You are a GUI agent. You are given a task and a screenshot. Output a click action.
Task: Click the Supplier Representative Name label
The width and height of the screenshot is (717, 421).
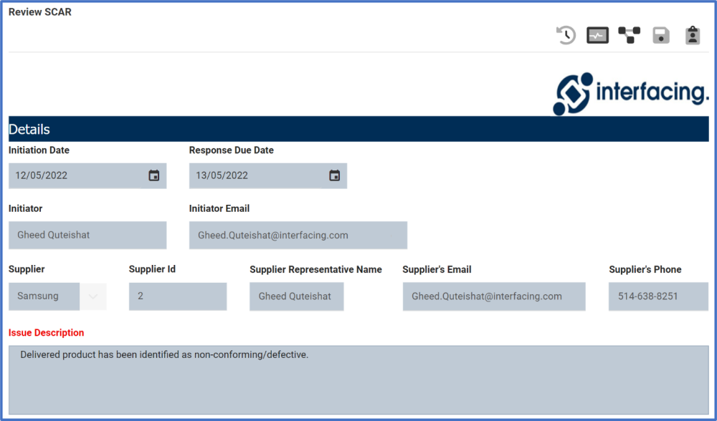point(315,269)
